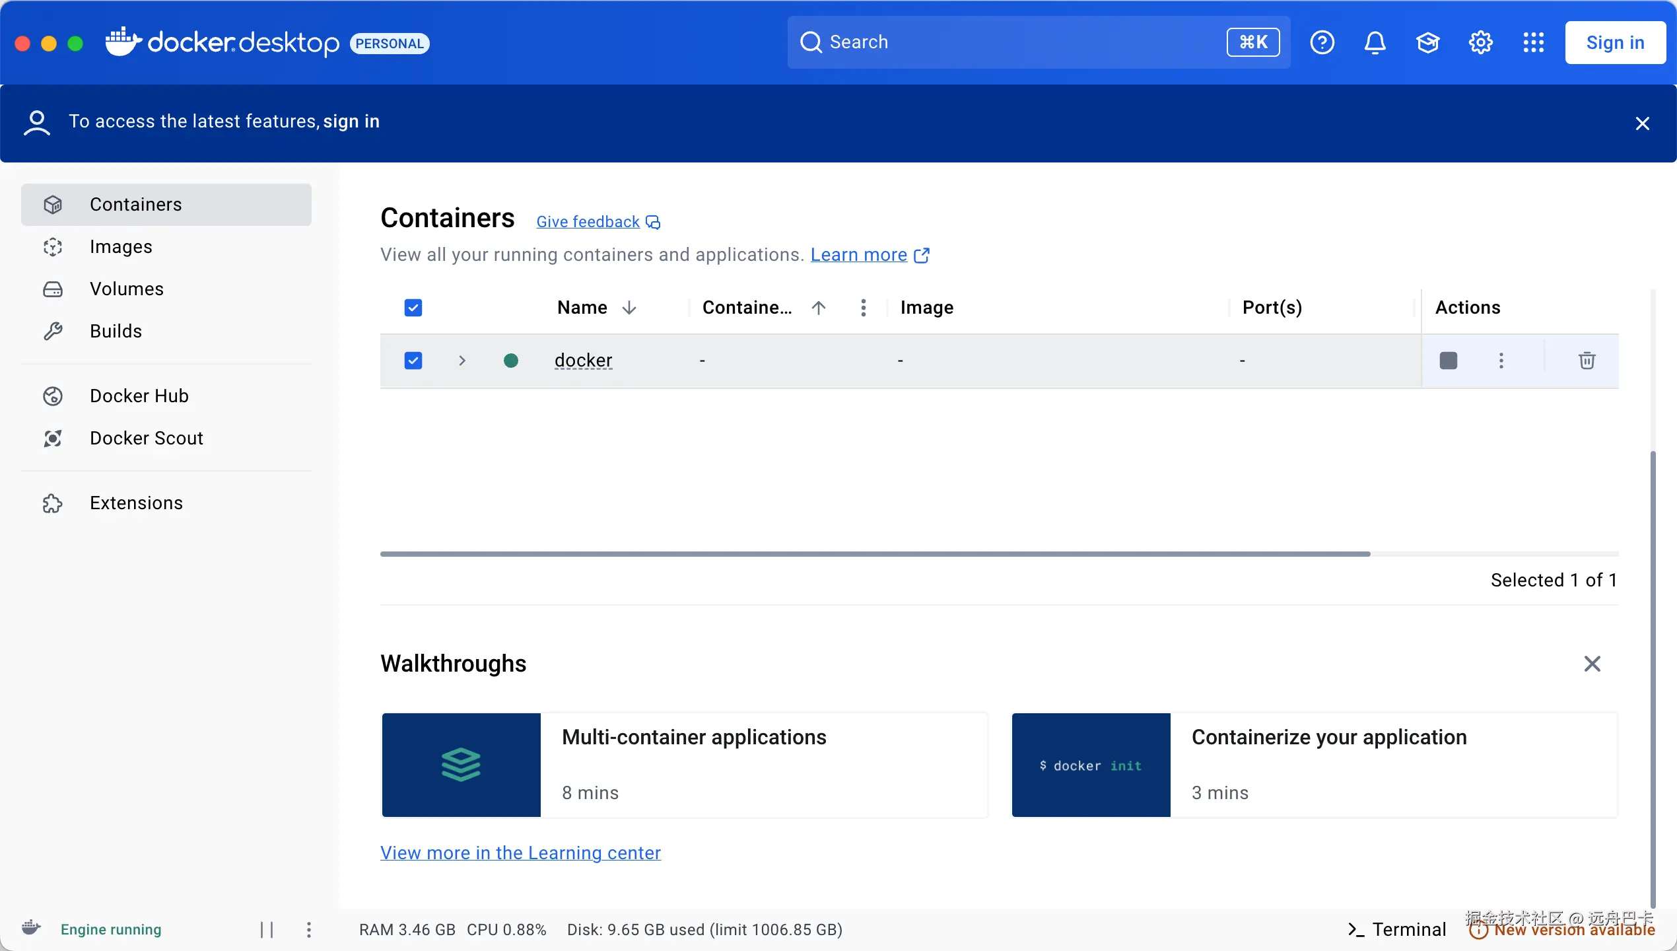Deselect the docker container row checkbox
Image resolution: width=1677 pixels, height=951 pixels.
[413, 361]
